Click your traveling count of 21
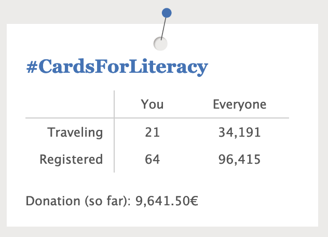This screenshot has width=328, height=237. [x=152, y=133]
